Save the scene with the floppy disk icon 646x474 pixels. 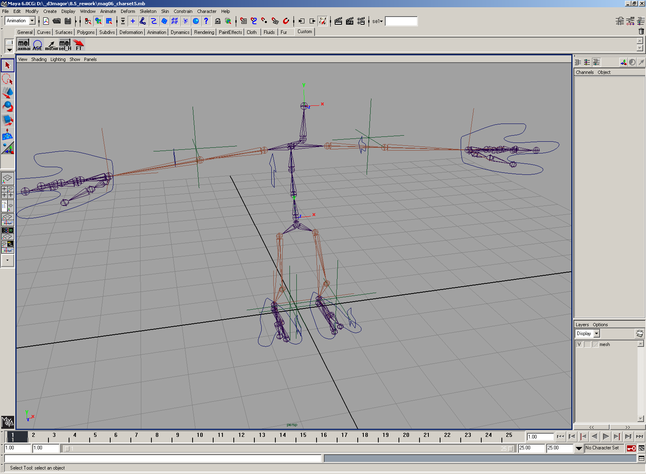click(67, 21)
